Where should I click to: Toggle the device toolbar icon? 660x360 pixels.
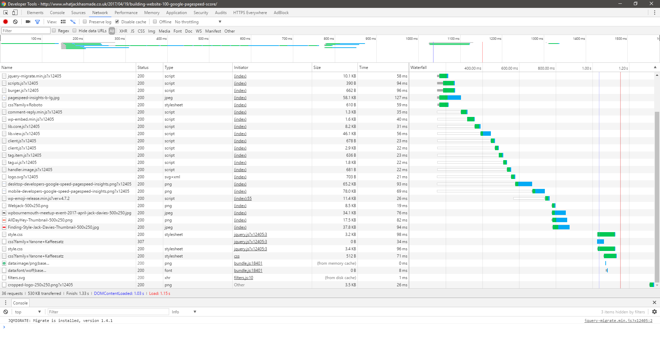[15, 13]
